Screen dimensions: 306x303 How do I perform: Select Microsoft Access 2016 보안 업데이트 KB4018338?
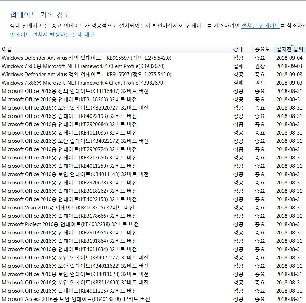[x=153, y=299]
